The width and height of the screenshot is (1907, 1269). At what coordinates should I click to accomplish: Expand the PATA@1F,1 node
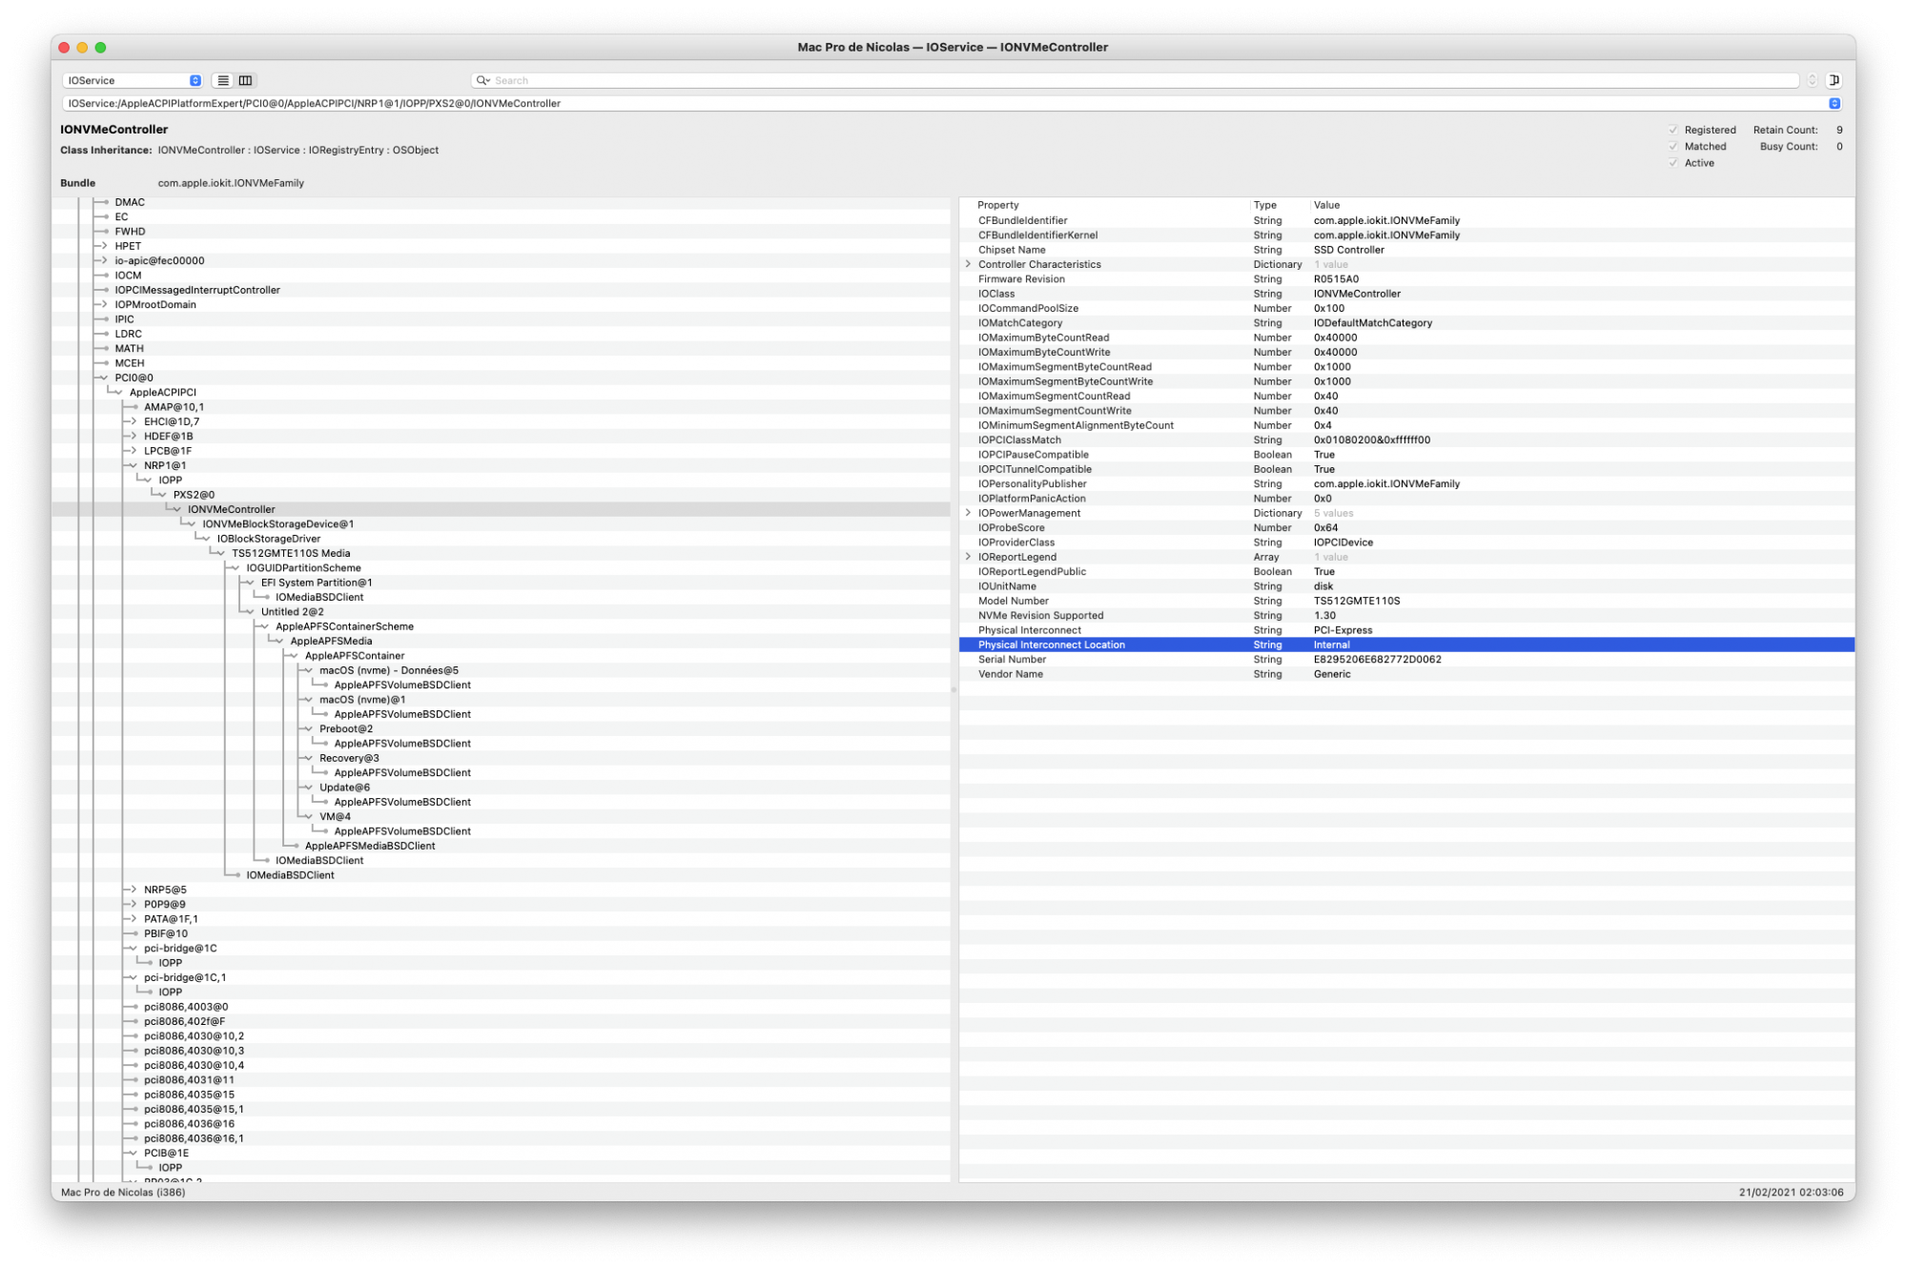click(133, 919)
